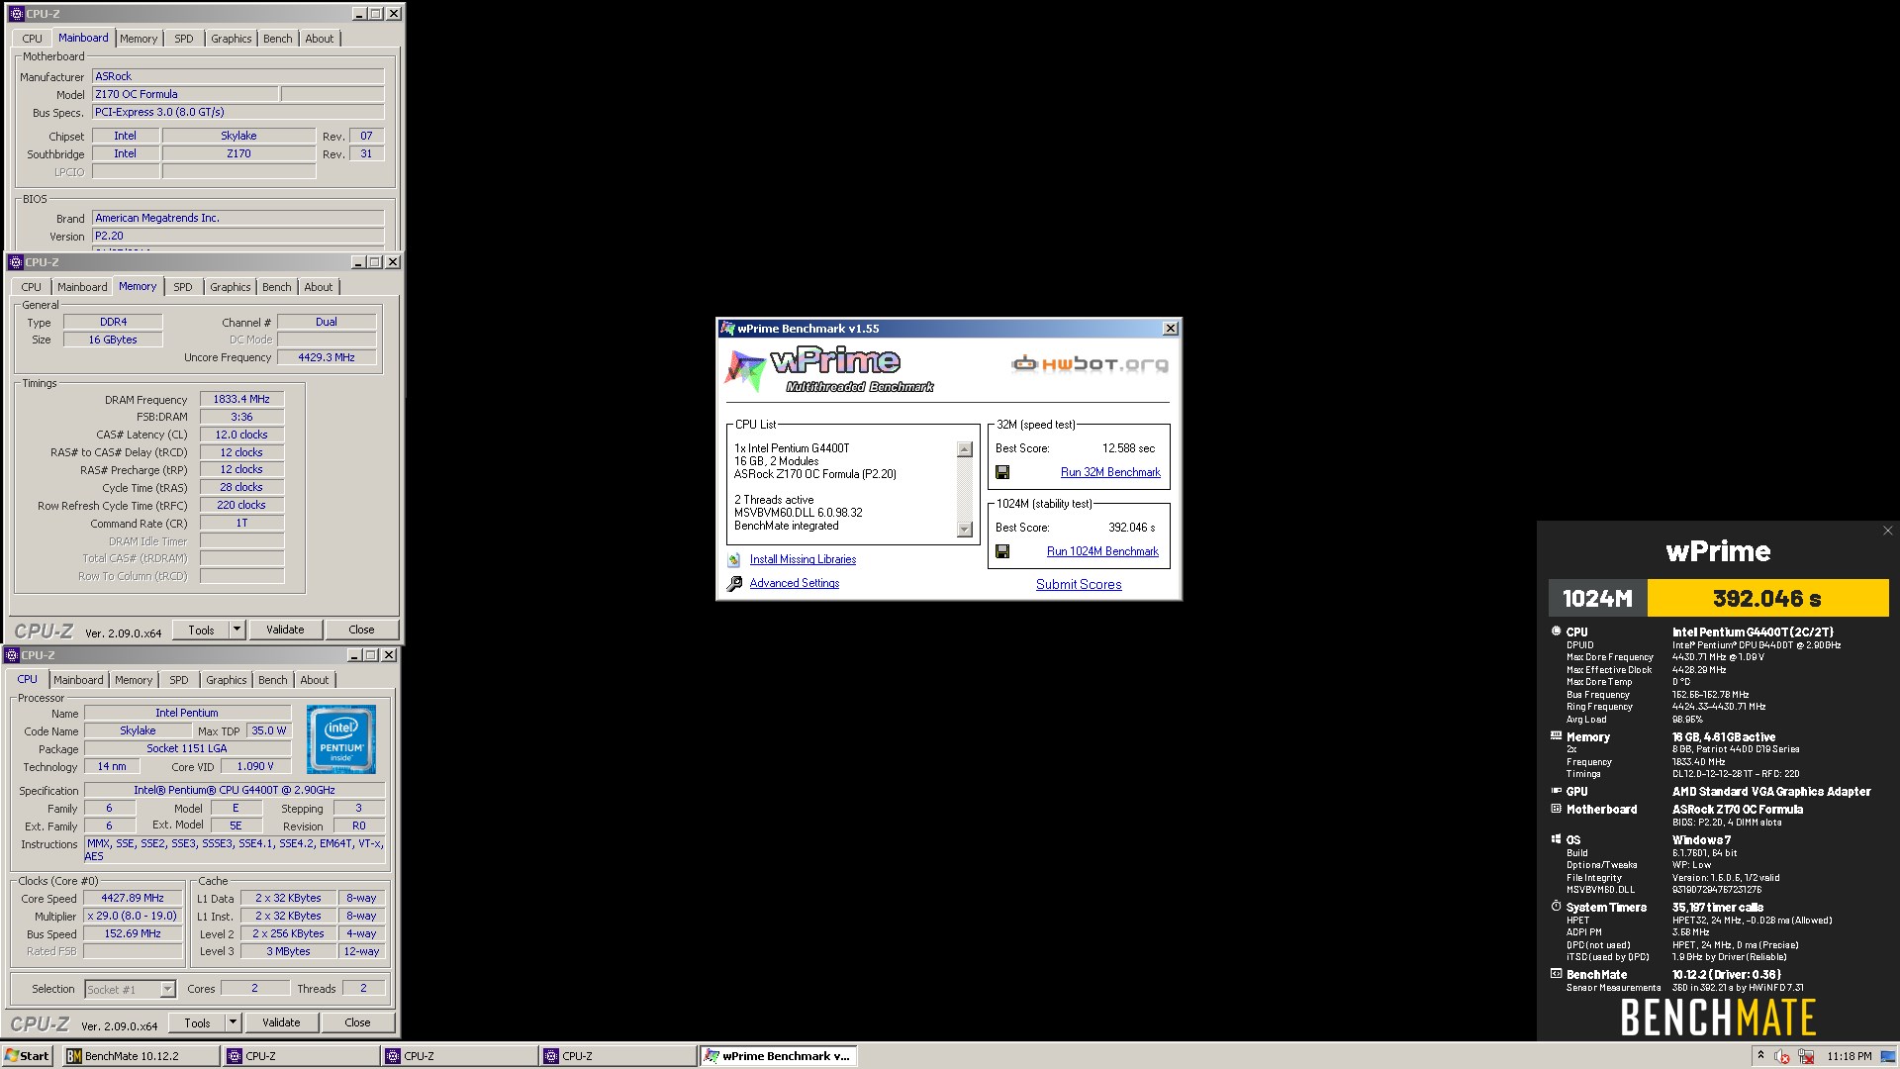
Task: Click Submit Scores link
Action: (1079, 585)
